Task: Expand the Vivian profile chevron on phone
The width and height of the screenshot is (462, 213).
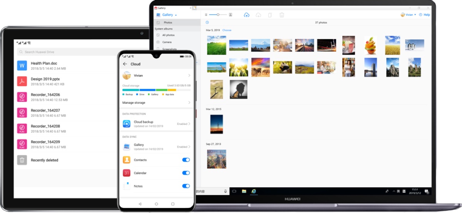Action: point(189,75)
